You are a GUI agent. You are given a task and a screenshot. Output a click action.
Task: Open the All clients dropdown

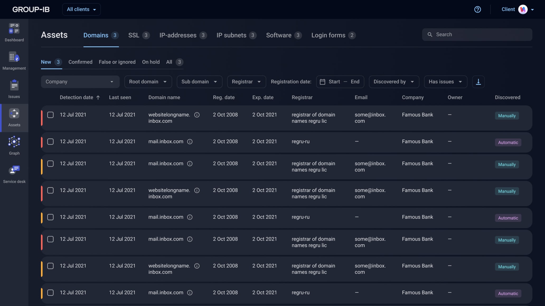[x=81, y=9]
